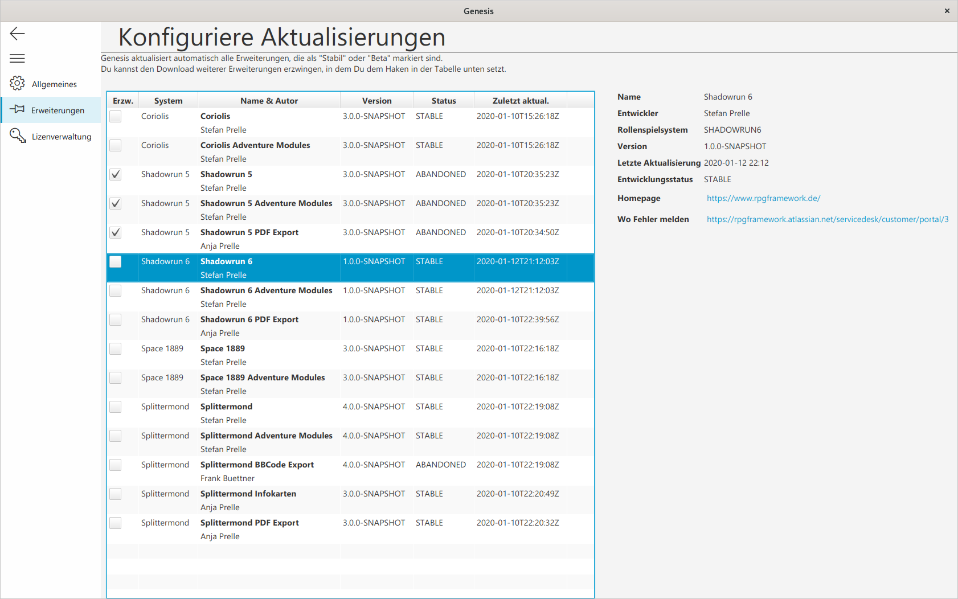Select the Space 1889 Adventure Modules row
The height and width of the screenshot is (599, 958).
point(350,384)
